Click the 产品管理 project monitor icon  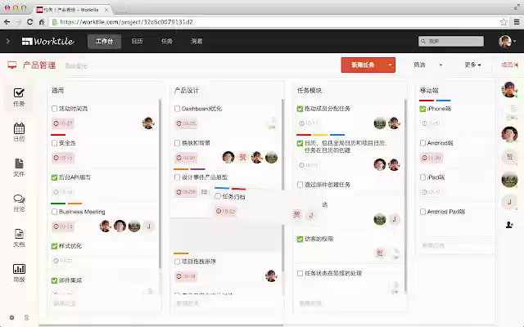pyautogui.click(x=12, y=65)
